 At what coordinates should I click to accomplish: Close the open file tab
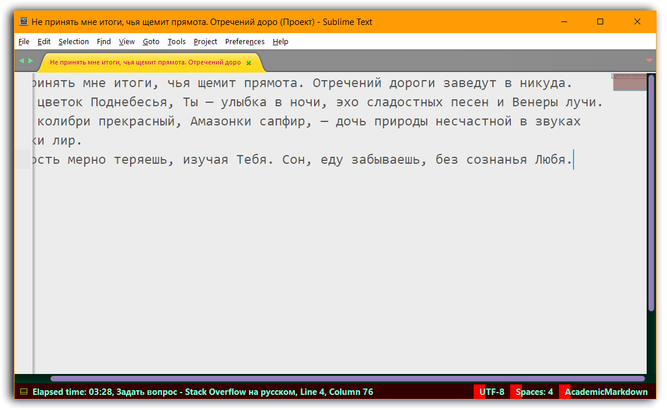[x=249, y=63]
